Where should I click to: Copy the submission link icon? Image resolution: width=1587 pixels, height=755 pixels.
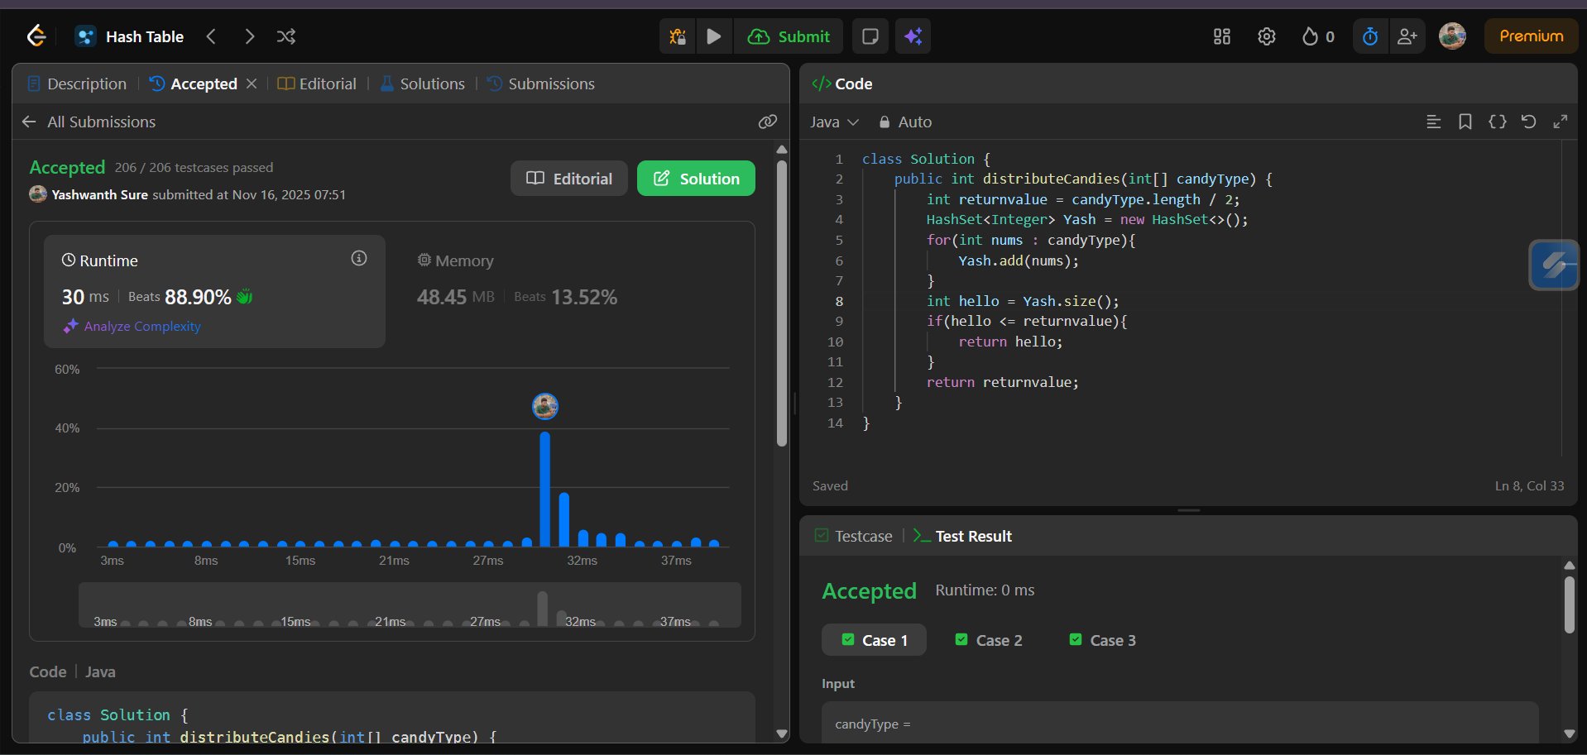click(x=767, y=122)
